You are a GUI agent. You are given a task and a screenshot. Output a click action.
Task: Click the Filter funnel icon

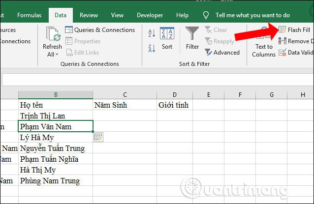(x=192, y=33)
